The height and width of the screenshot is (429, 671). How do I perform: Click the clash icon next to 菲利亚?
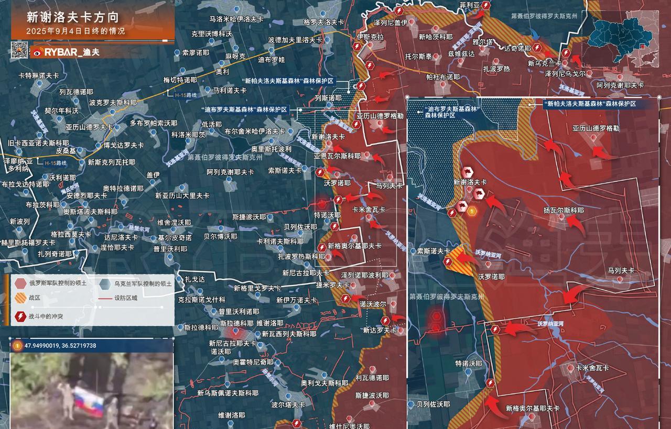click(x=486, y=5)
